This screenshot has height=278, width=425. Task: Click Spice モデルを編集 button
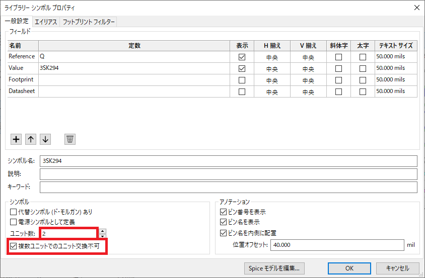[274, 268]
